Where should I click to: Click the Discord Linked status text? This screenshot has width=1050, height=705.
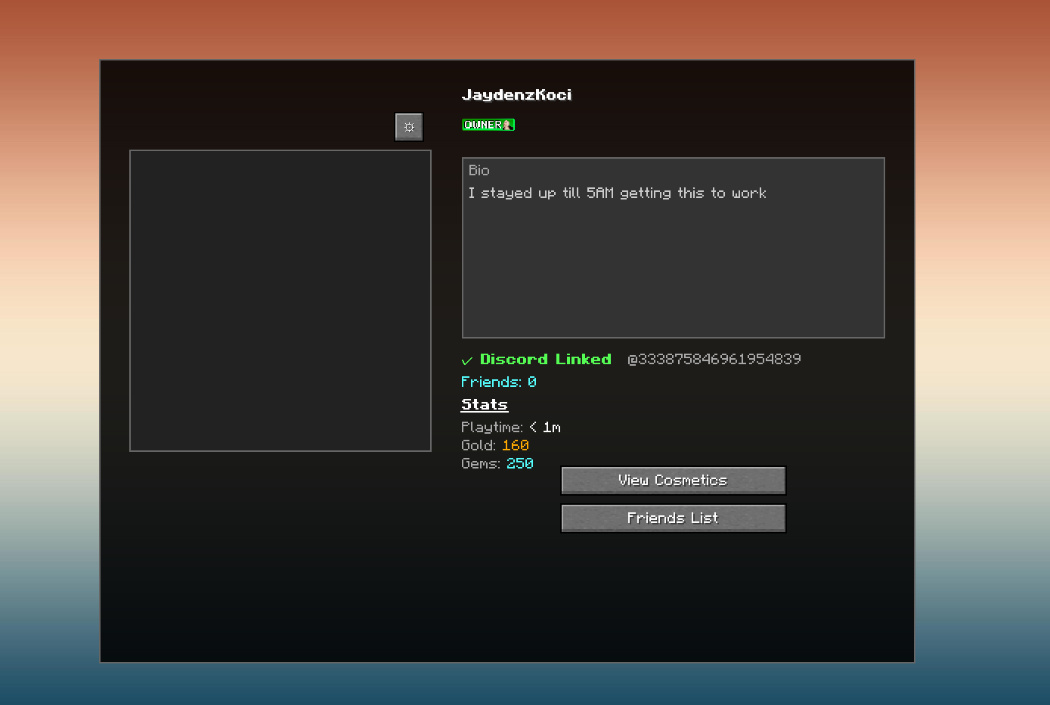(546, 360)
